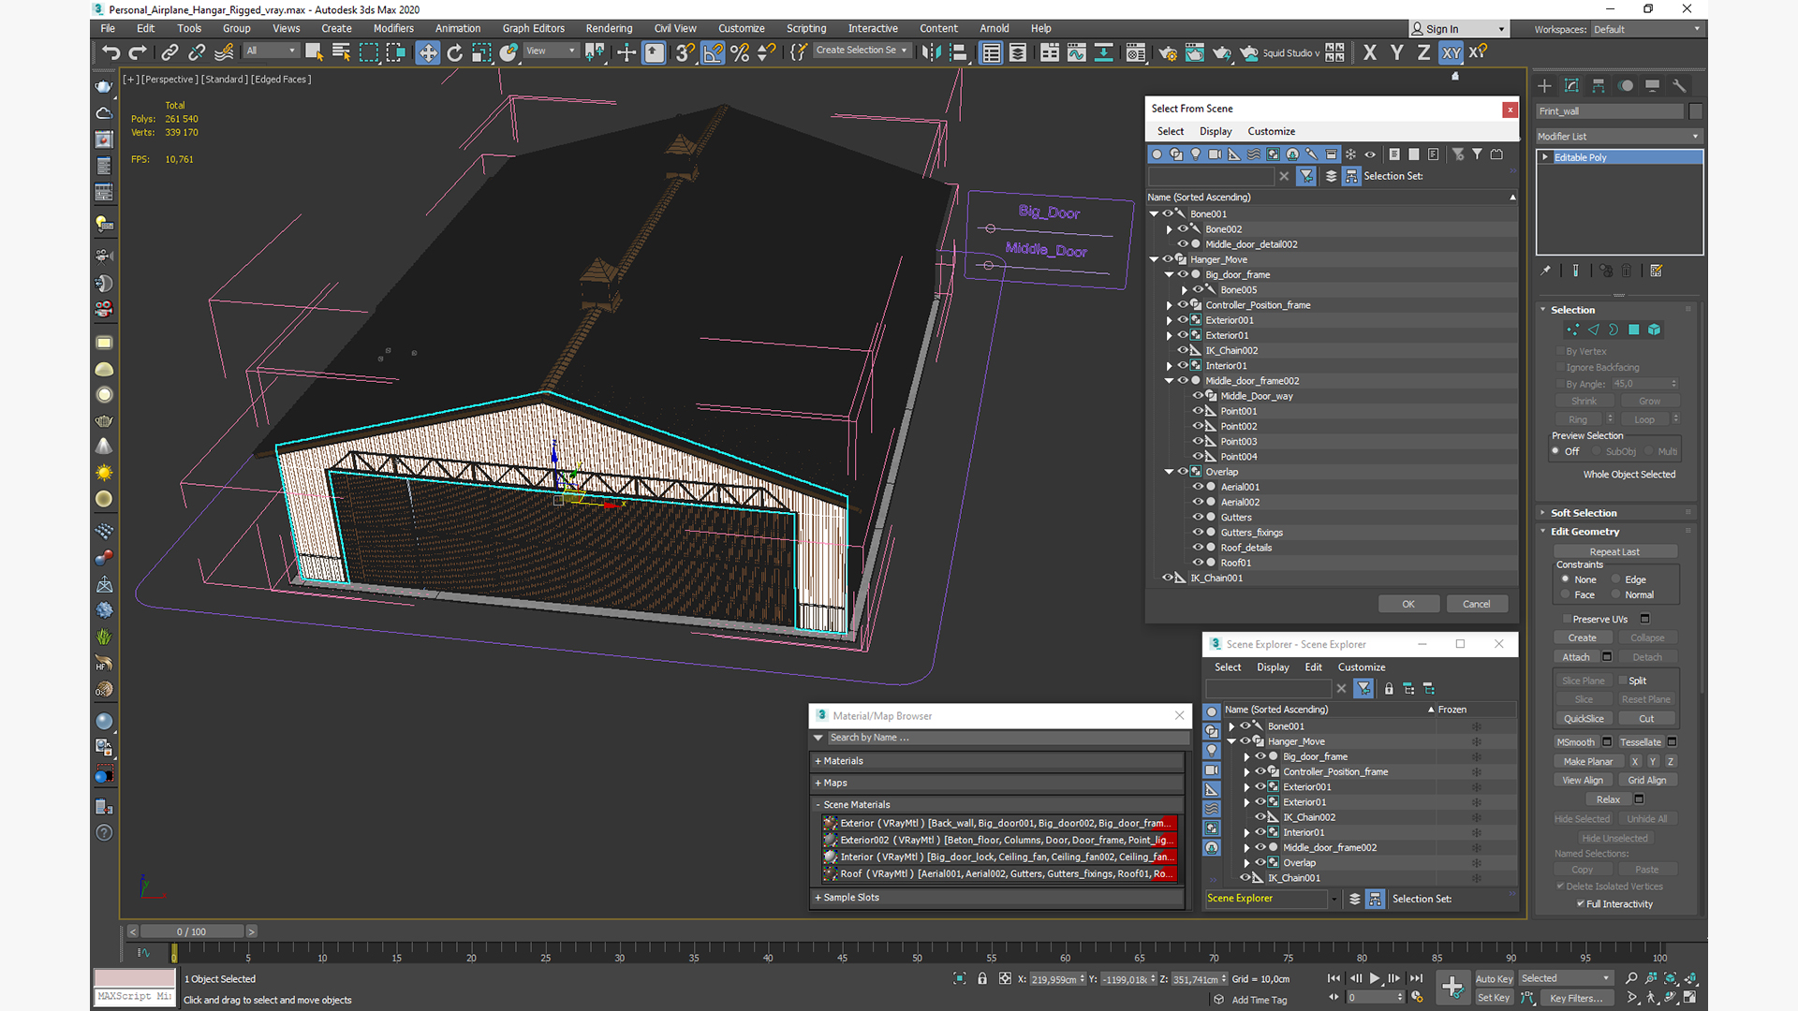Click the object color swatch beside Frint_wall

(x=1695, y=111)
